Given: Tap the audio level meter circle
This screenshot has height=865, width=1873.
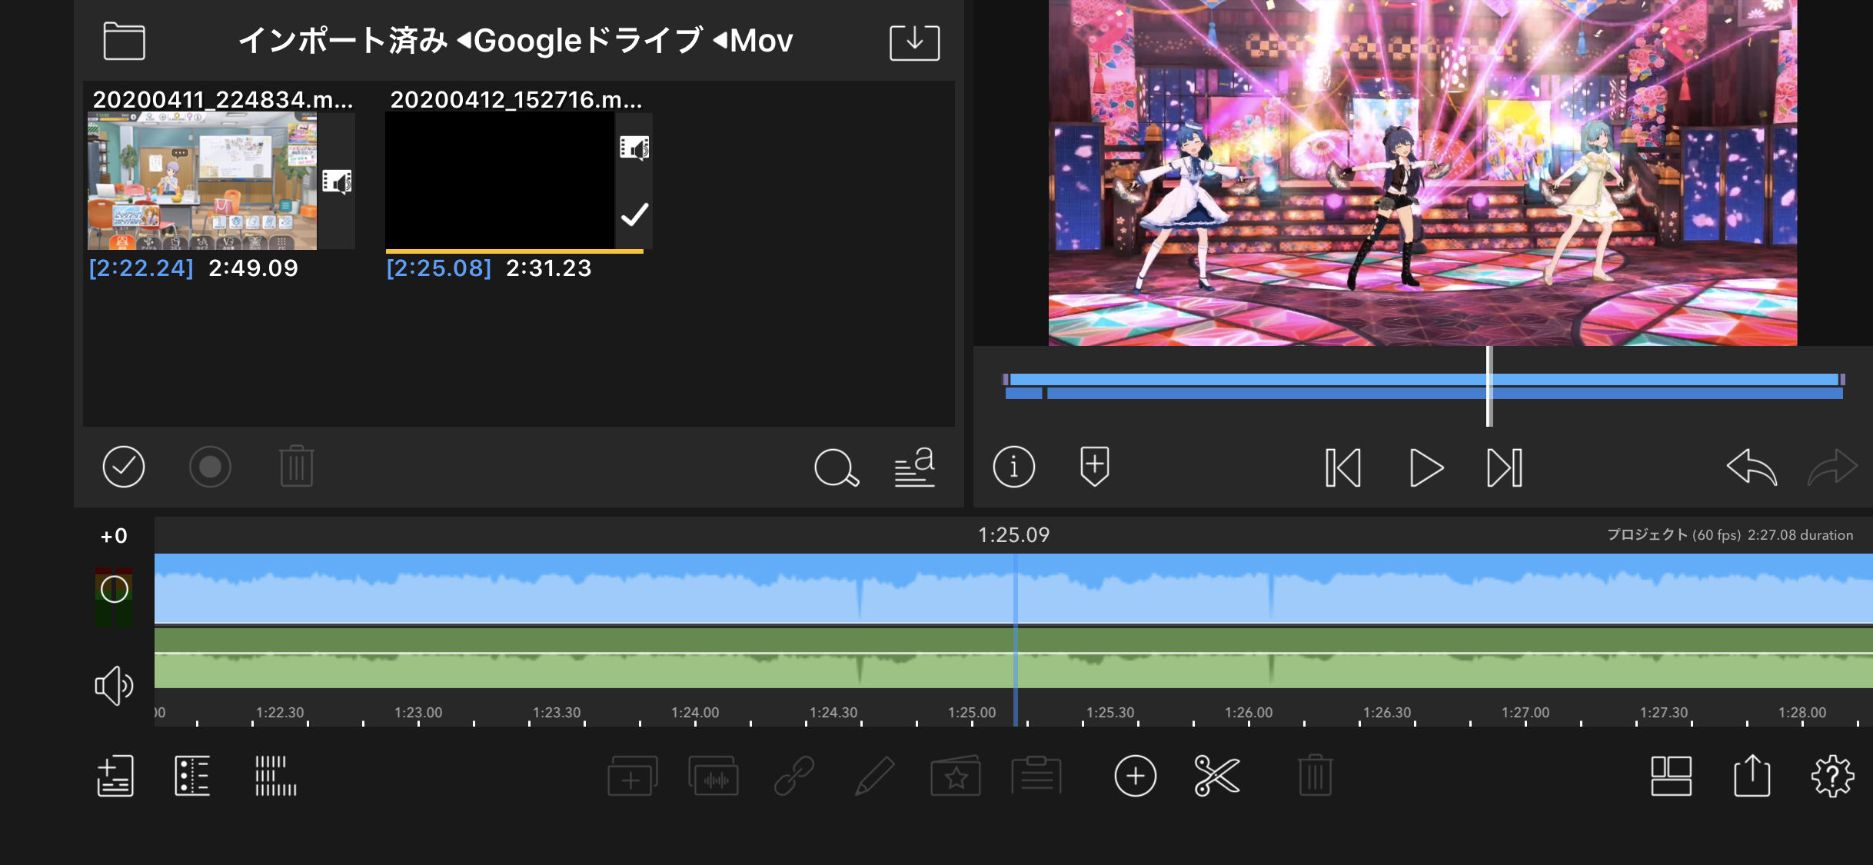Looking at the screenshot, I should (x=114, y=590).
